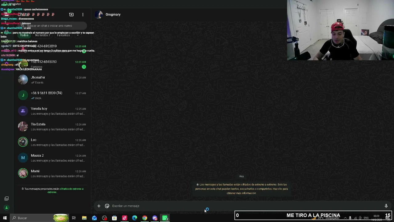
Task: Click the round dark taskbar icon with red dot
Action: tap(104, 218)
